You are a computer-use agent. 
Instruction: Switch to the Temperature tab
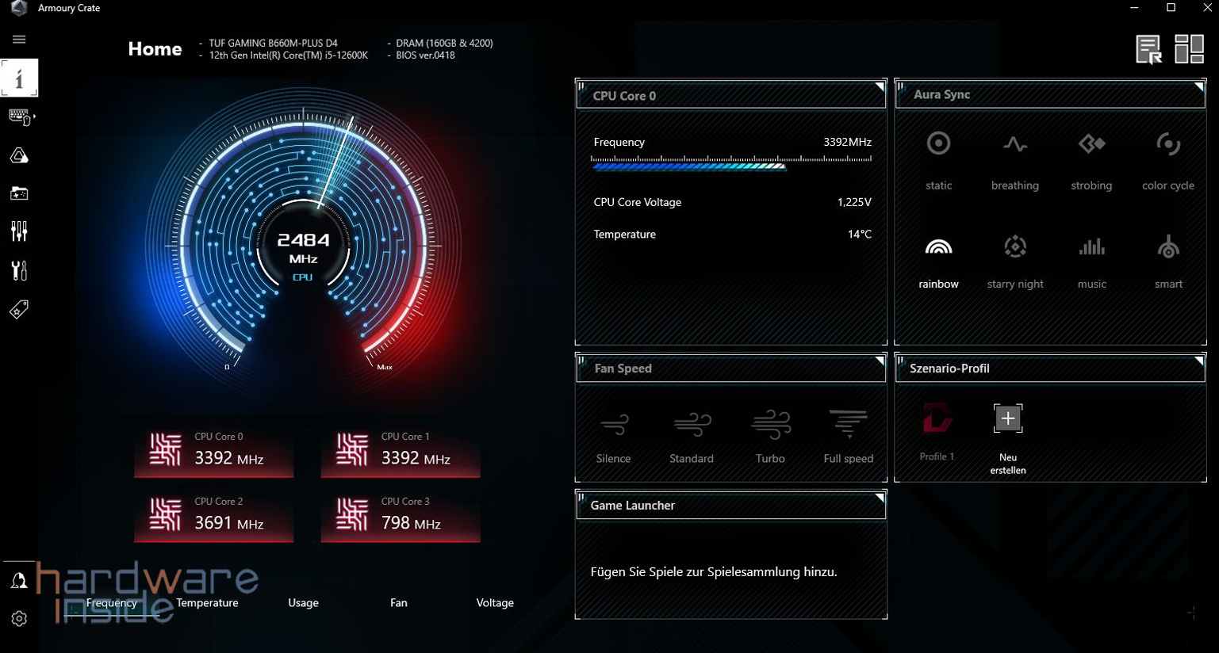click(207, 603)
